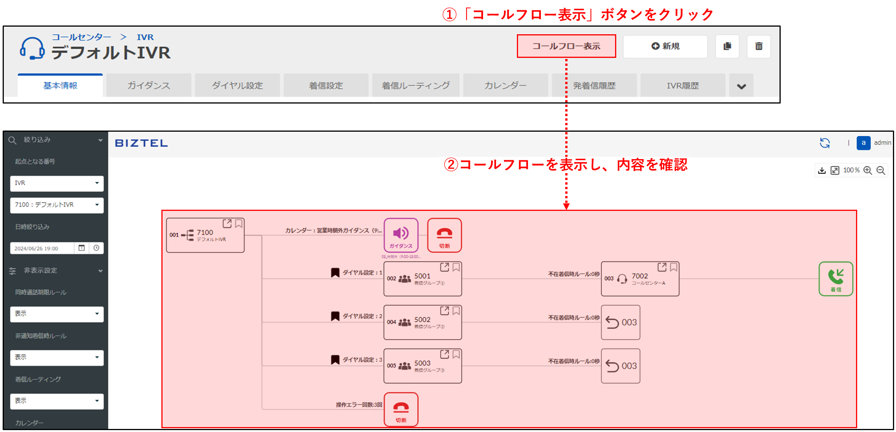Click the 100% zoom level text
The height and width of the screenshot is (432, 896).
(851, 170)
